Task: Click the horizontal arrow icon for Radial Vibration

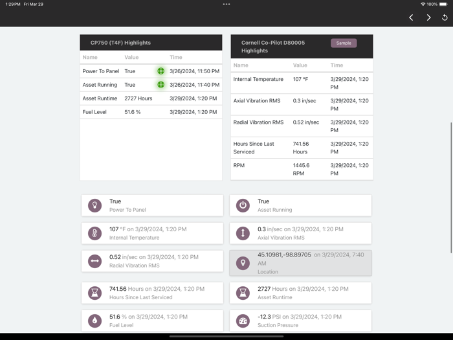Action: pos(94,261)
